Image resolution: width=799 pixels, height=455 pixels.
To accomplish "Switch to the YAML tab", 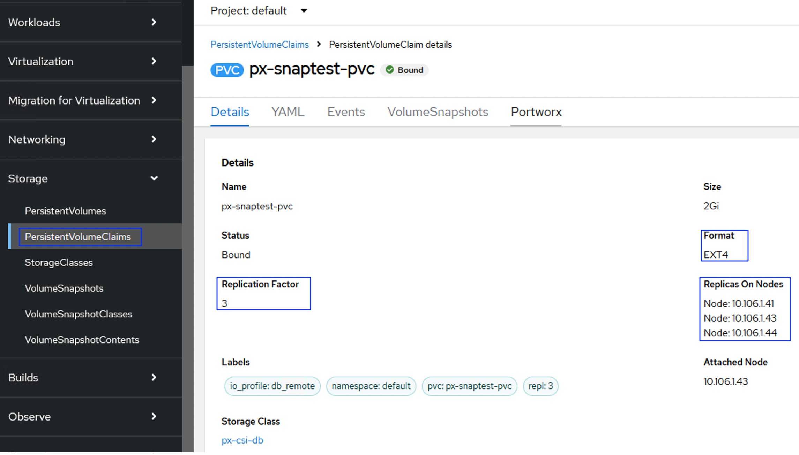I will tap(288, 112).
